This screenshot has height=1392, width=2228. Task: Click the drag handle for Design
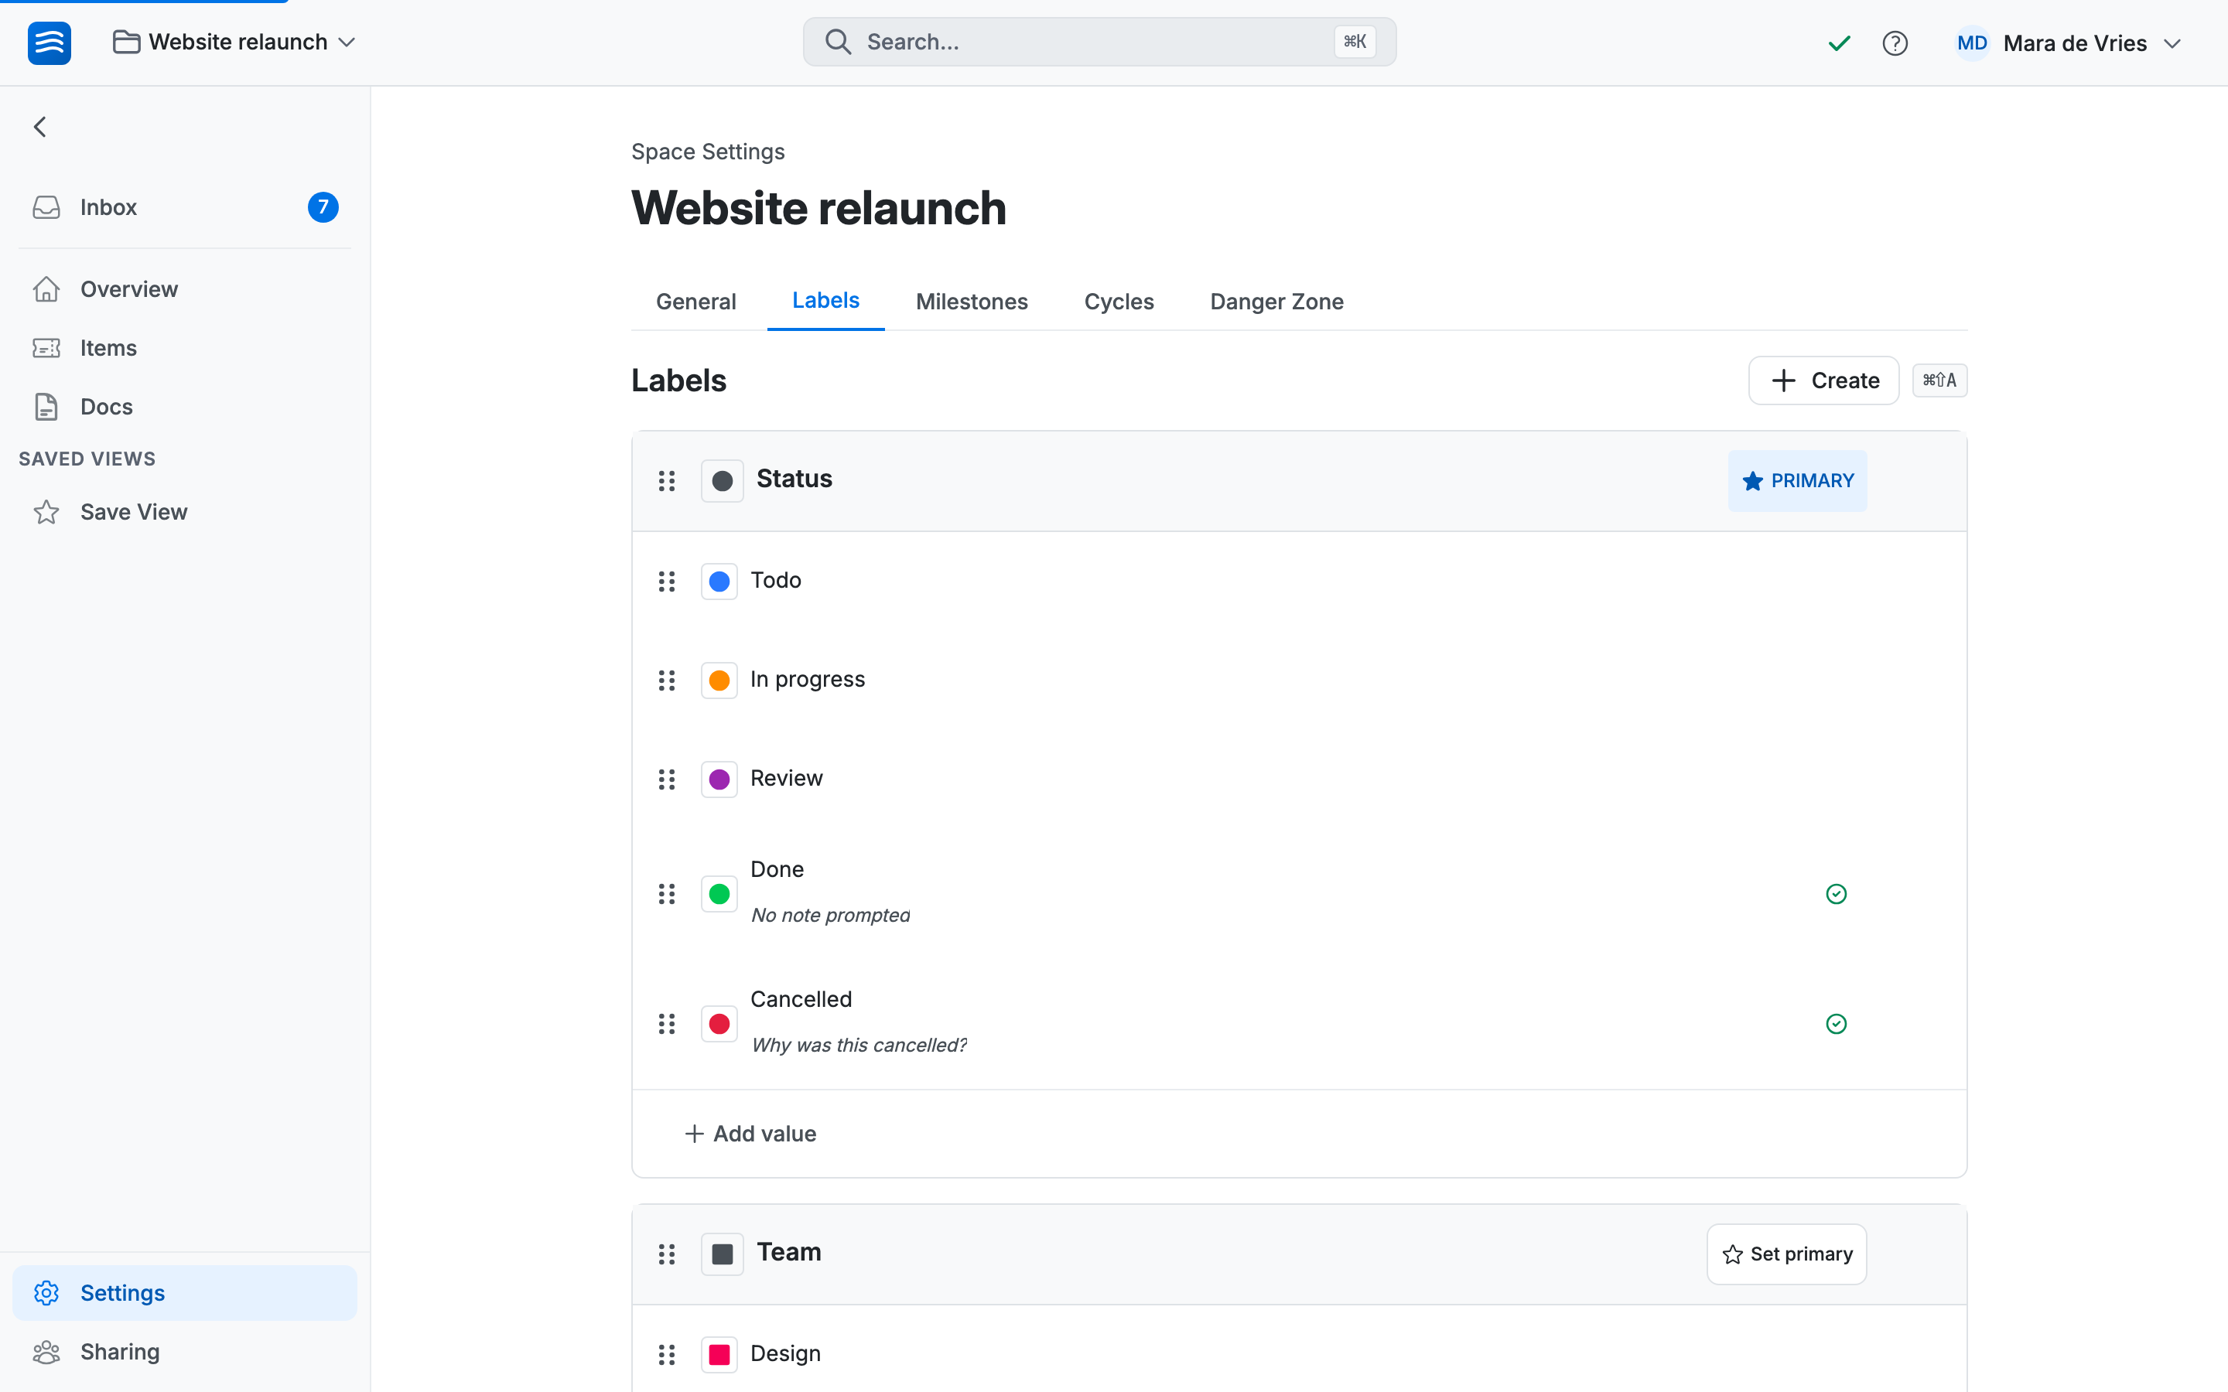(667, 1354)
